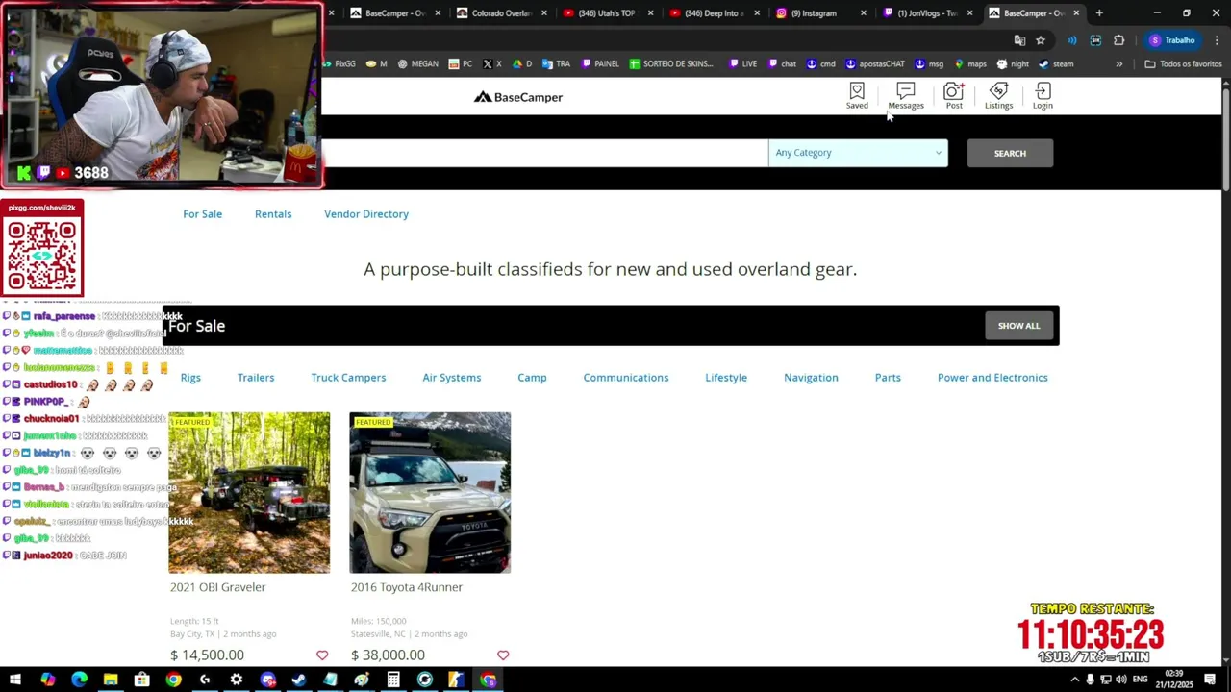Image resolution: width=1231 pixels, height=692 pixels.
Task: Open the night bookmark
Action: click(x=1013, y=64)
